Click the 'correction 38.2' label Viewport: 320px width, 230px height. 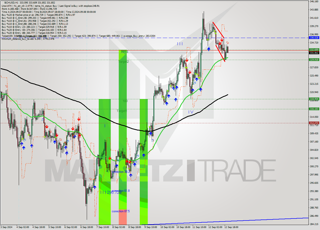tap(121, 172)
